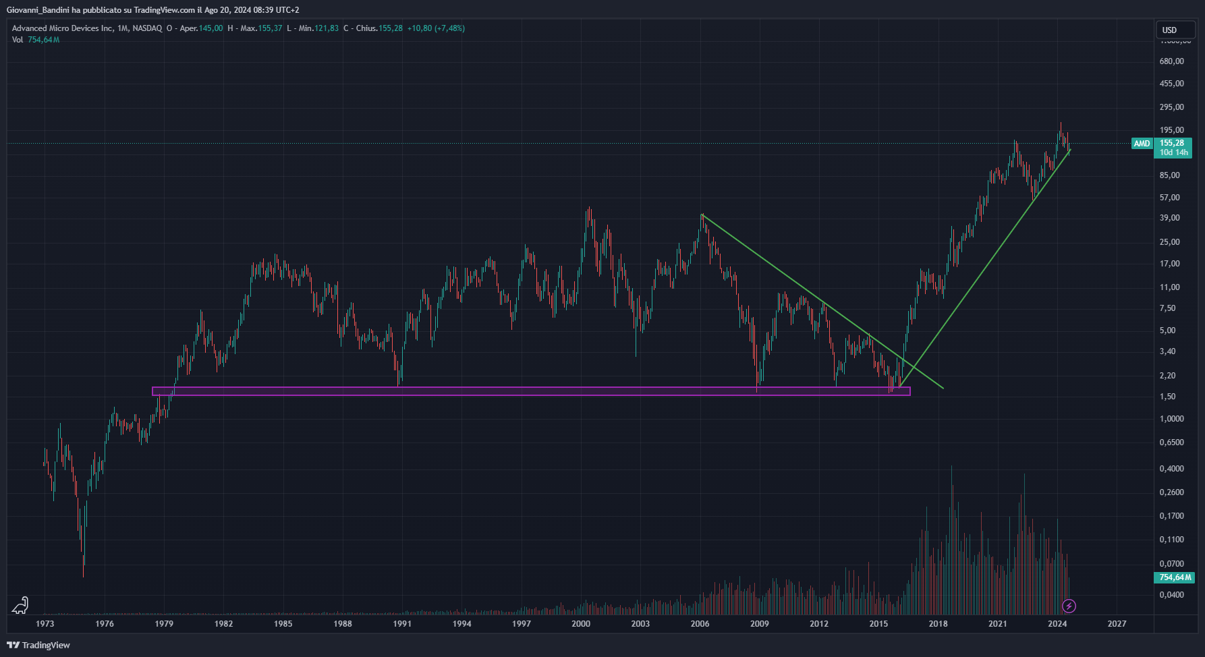Click the 1973 label on time axis
The image size is (1205, 657).
45,623
